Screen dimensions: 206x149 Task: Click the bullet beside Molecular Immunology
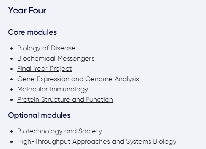[x=11, y=90]
